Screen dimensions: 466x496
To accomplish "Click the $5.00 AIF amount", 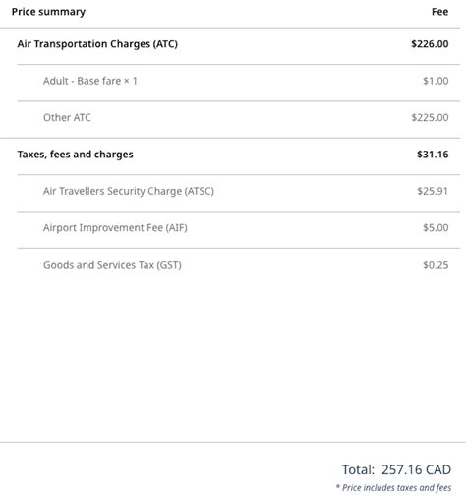I will tap(436, 227).
